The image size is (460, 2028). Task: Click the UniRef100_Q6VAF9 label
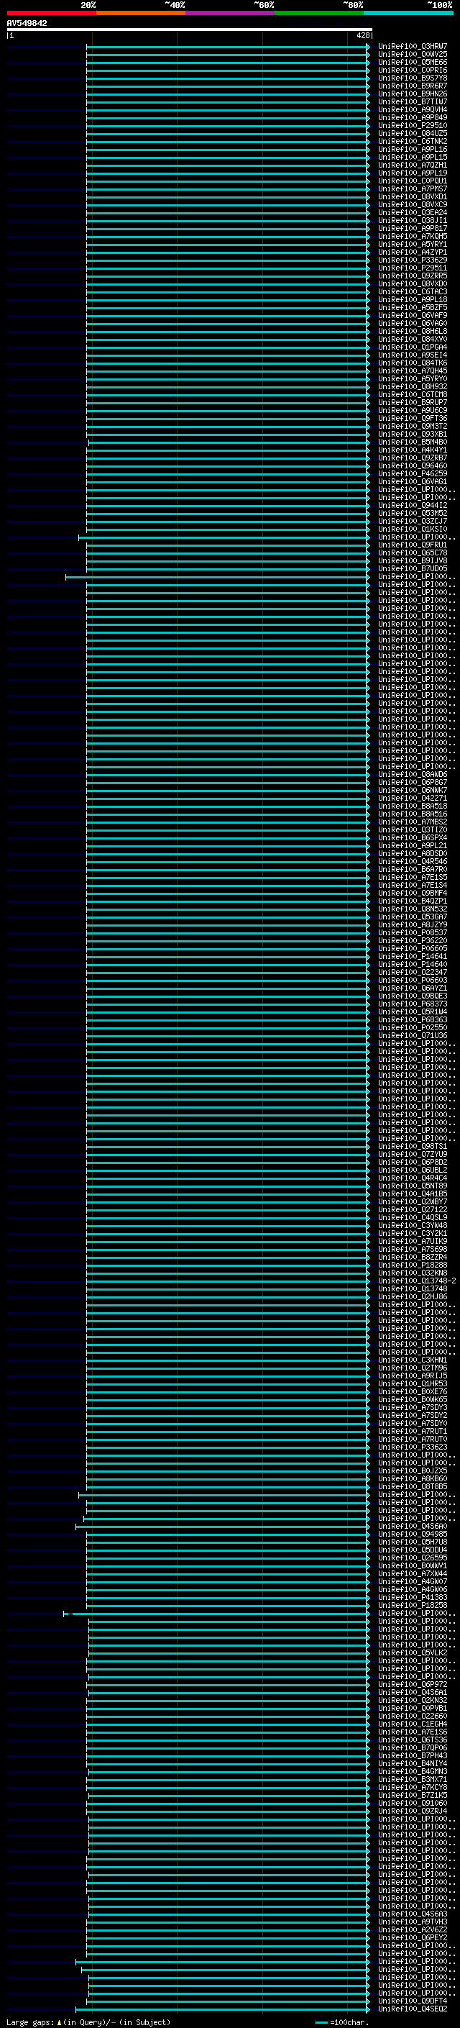[413, 315]
